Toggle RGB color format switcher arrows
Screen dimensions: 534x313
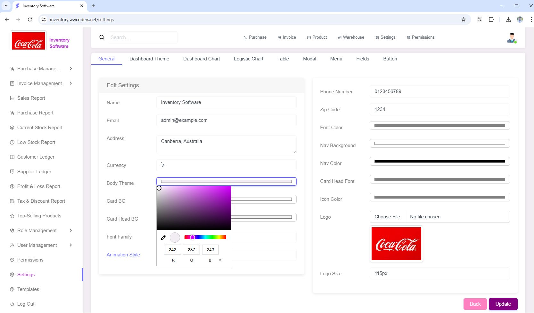[220, 260]
